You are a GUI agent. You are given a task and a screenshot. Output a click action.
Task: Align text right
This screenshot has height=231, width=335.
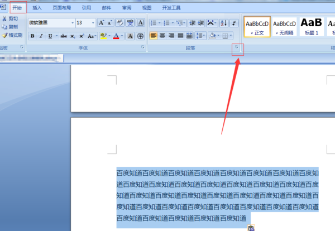tap(171, 36)
